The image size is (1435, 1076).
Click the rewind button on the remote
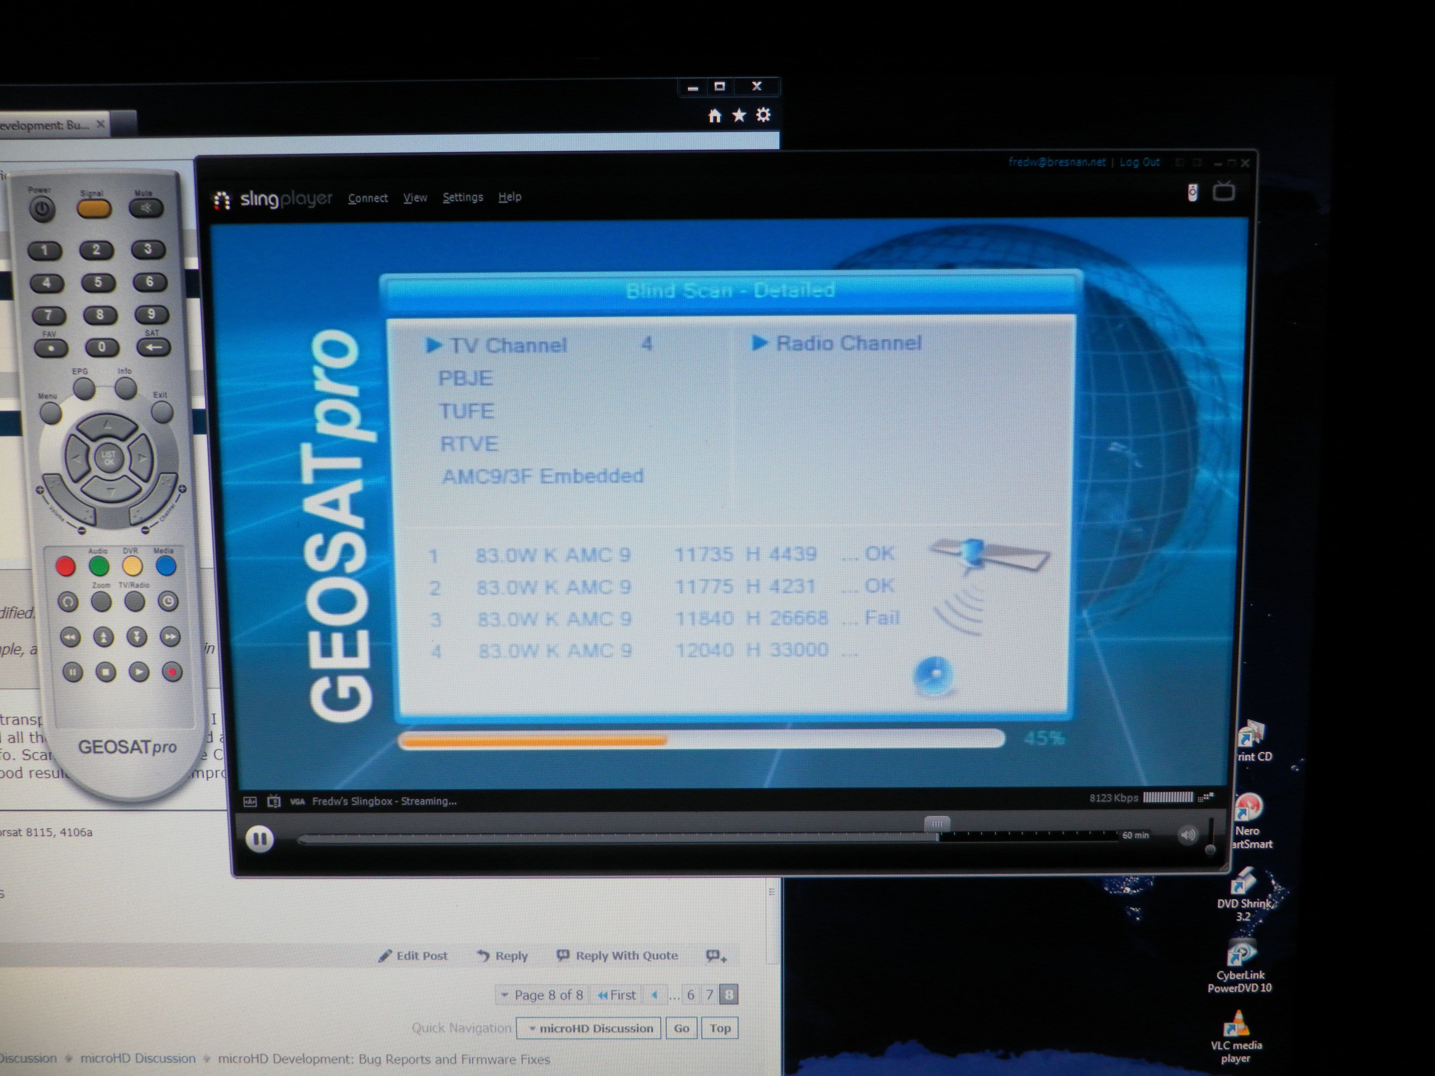[70, 638]
